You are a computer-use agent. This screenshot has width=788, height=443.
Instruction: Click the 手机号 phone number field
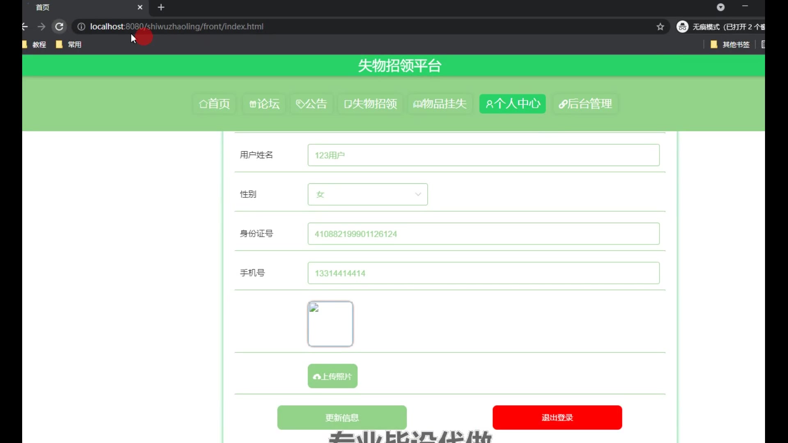[483, 273]
